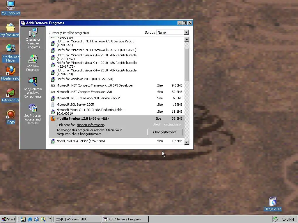Image resolution: width=298 pixels, height=223 pixels.
Task: Select Microsoft SQL Server 2005 entry
Action: click(x=117, y=105)
